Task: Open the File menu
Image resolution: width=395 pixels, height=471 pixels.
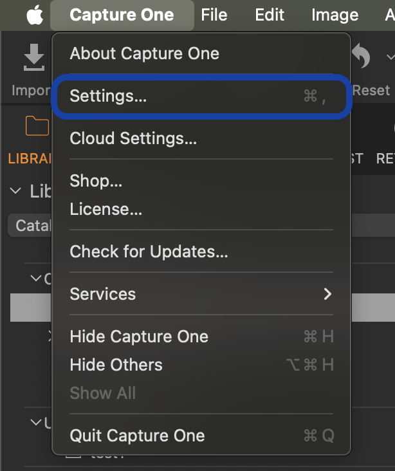Action: point(214,15)
